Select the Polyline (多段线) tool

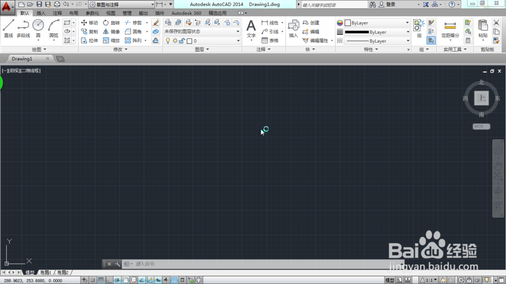23,28
